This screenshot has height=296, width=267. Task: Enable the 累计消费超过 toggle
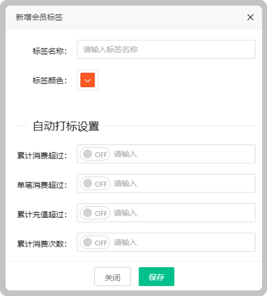click(95, 154)
